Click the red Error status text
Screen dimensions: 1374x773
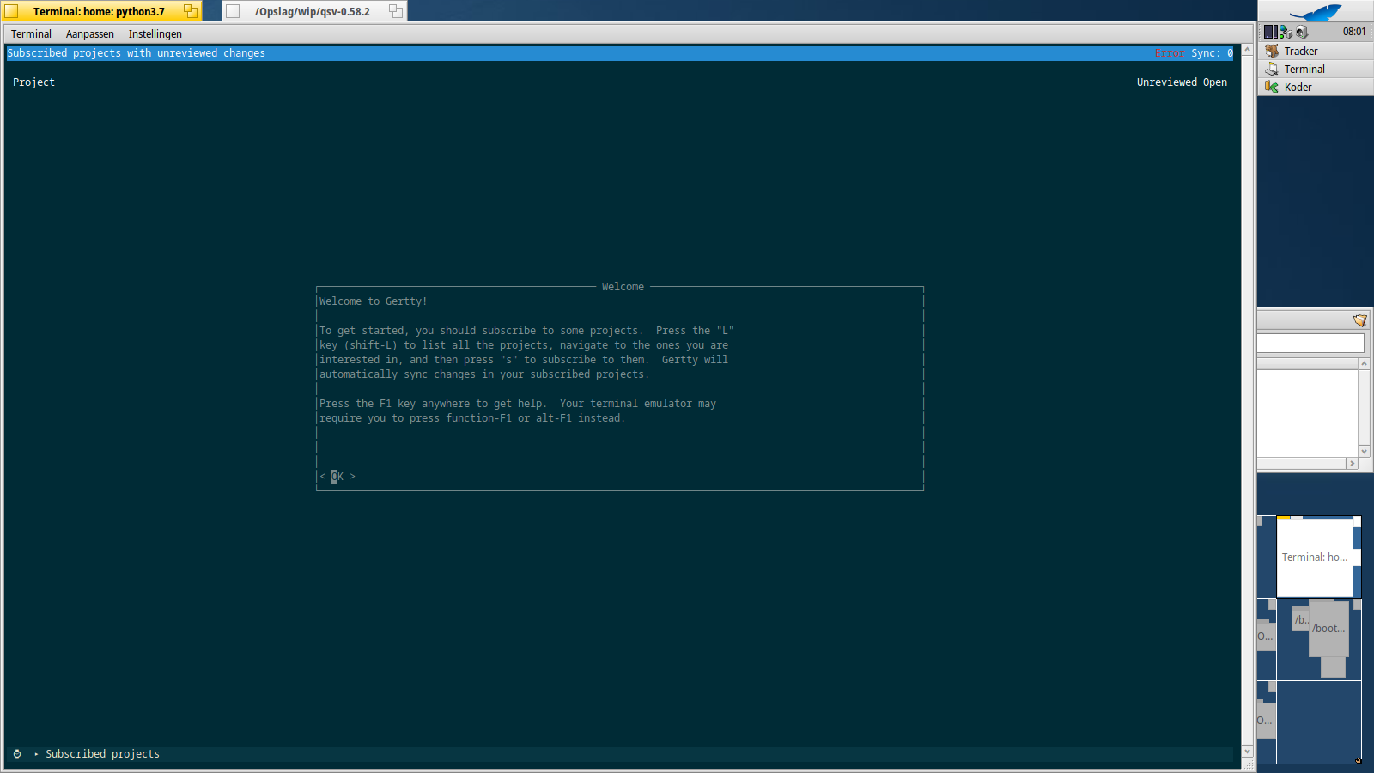(1169, 53)
